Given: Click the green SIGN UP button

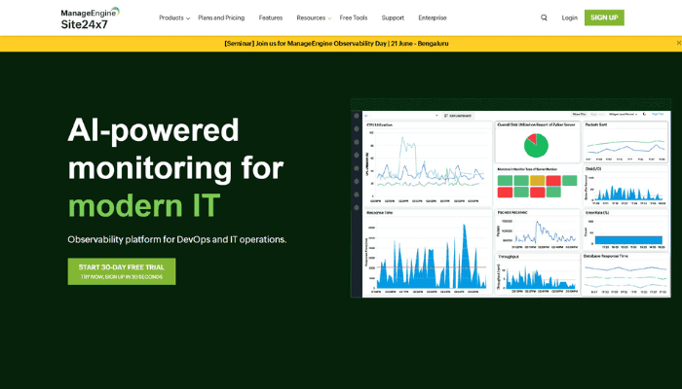Looking at the screenshot, I should coord(604,18).
